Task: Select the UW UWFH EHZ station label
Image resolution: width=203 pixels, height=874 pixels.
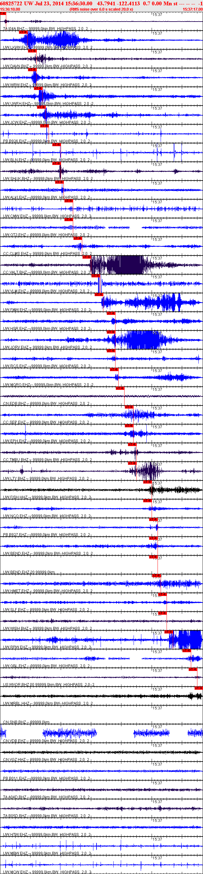Action: pyautogui.click(x=48, y=103)
